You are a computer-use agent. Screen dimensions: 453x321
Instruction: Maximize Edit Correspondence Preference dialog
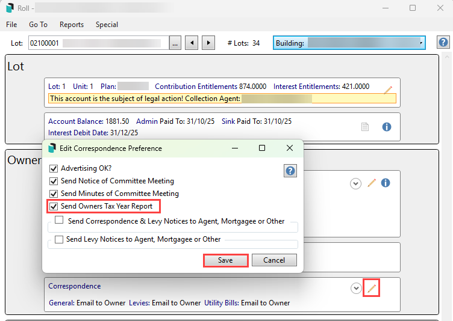[x=262, y=148]
